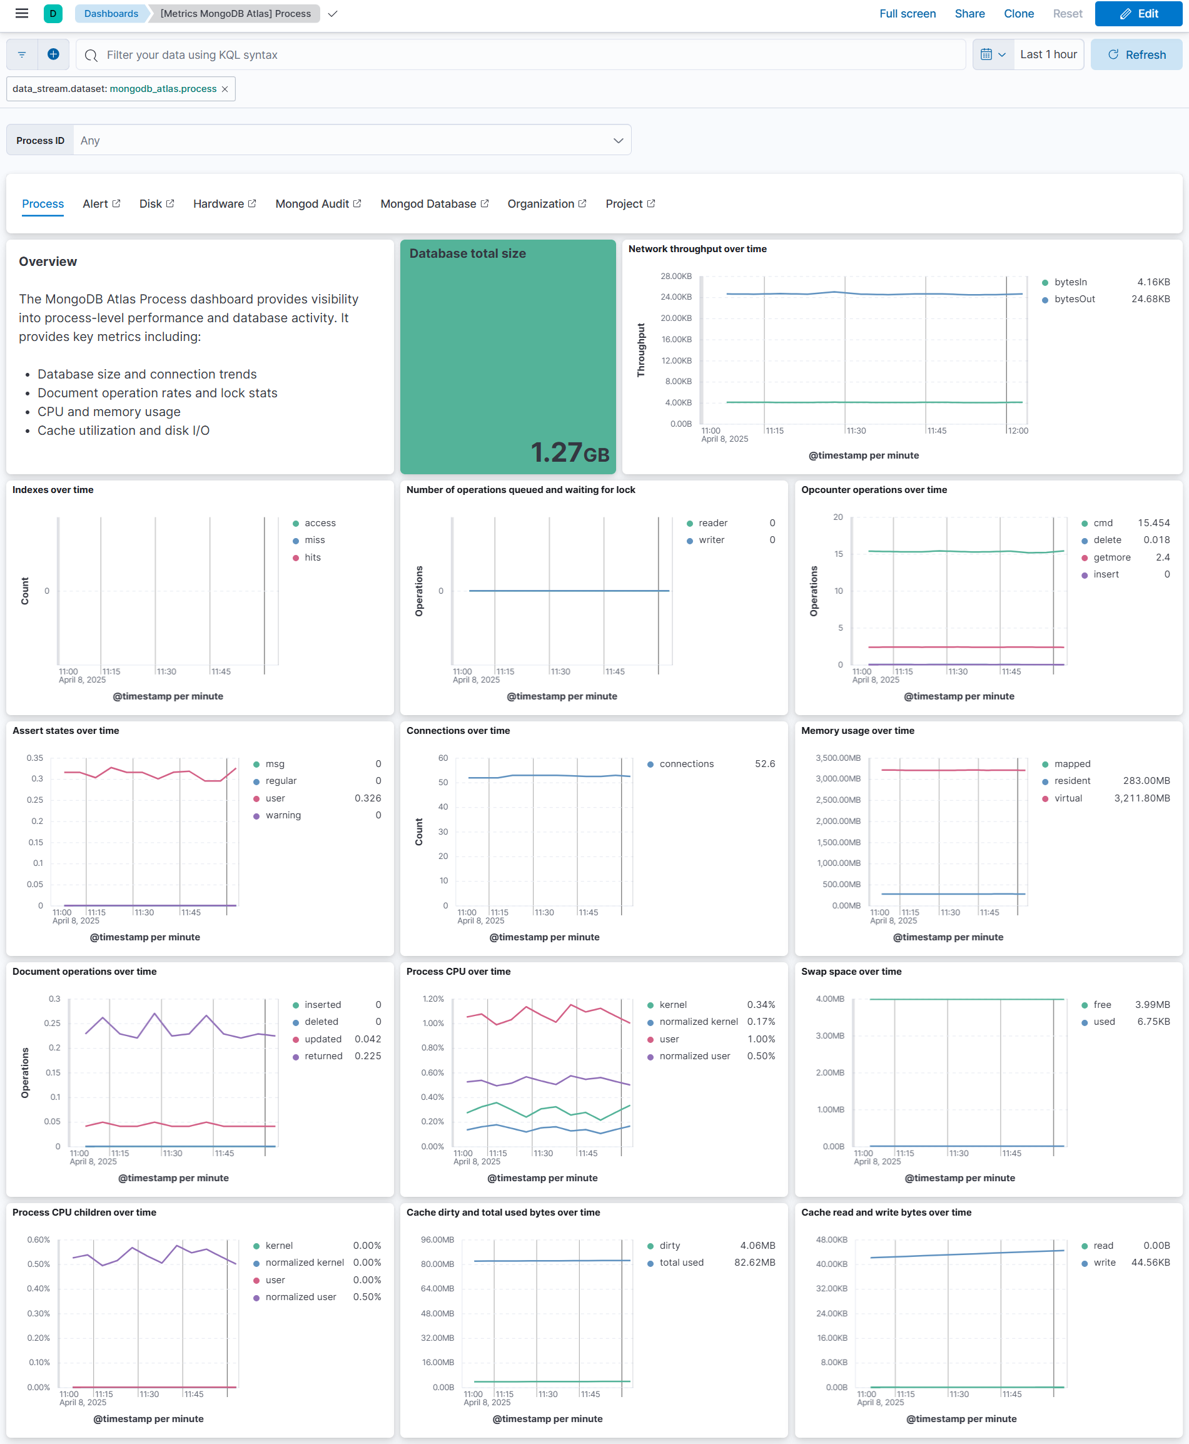The width and height of the screenshot is (1189, 1444).
Task: Click the checkmark icon beside breadcrumb
Action: click(x=333, y=13)
